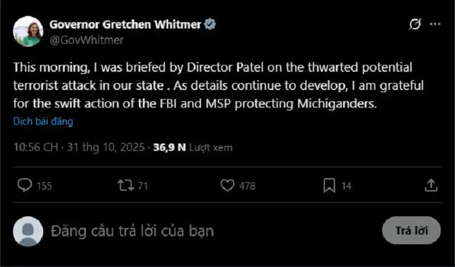Click the tweet text about Director Patel

216,86
